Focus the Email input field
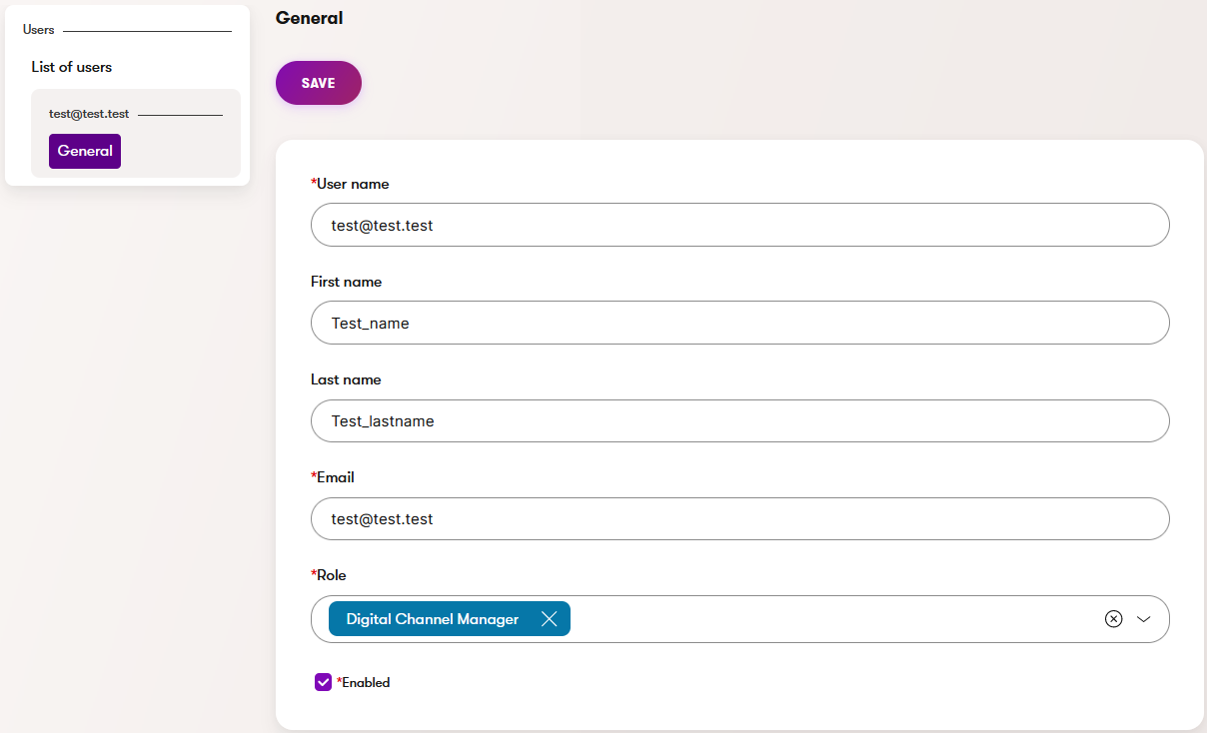This screenshot has width=1207, height=733. click(x=739, y=519)
